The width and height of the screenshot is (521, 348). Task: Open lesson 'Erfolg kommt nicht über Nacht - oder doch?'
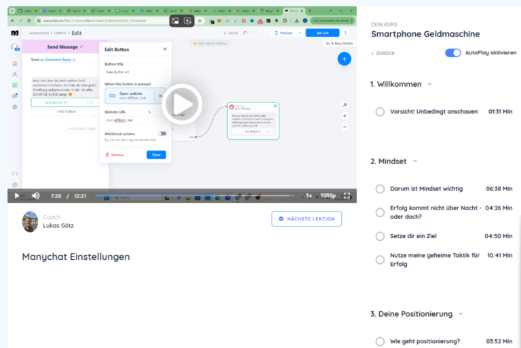436,212
